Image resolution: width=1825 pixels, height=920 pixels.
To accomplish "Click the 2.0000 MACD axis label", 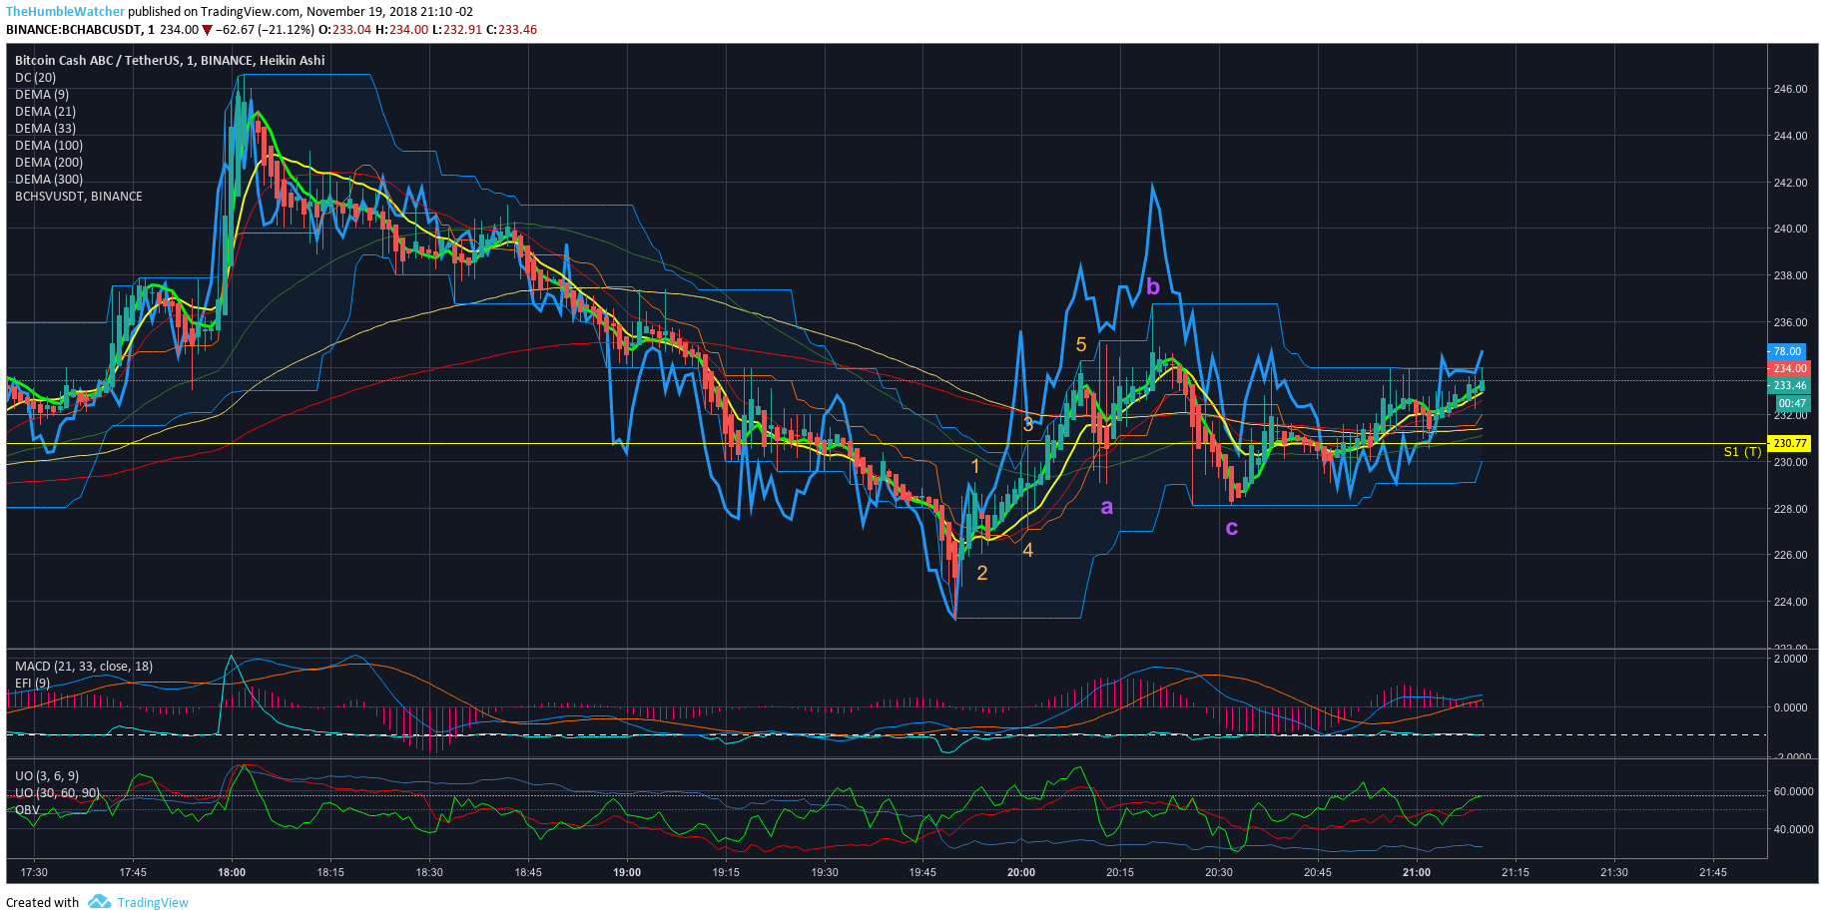I will point(1790,659).
